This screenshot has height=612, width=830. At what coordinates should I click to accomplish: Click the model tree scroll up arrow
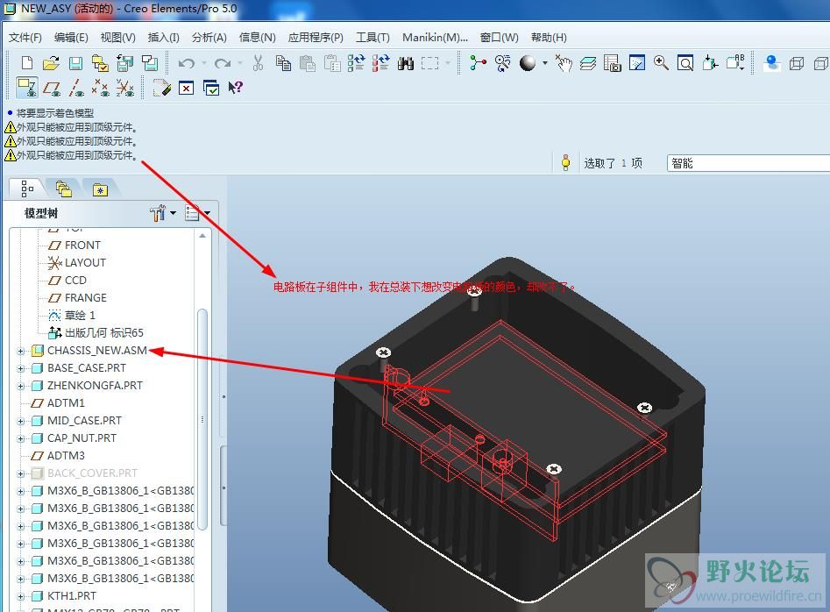(202, 236)
